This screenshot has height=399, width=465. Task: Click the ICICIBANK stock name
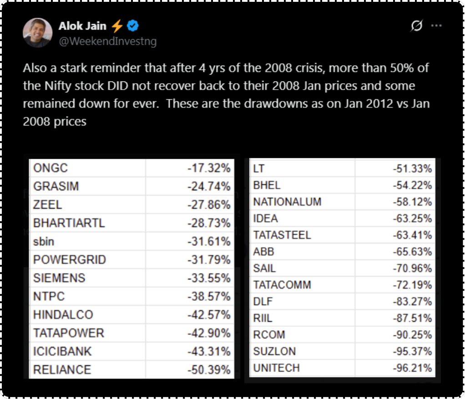[x=62, y=351]
